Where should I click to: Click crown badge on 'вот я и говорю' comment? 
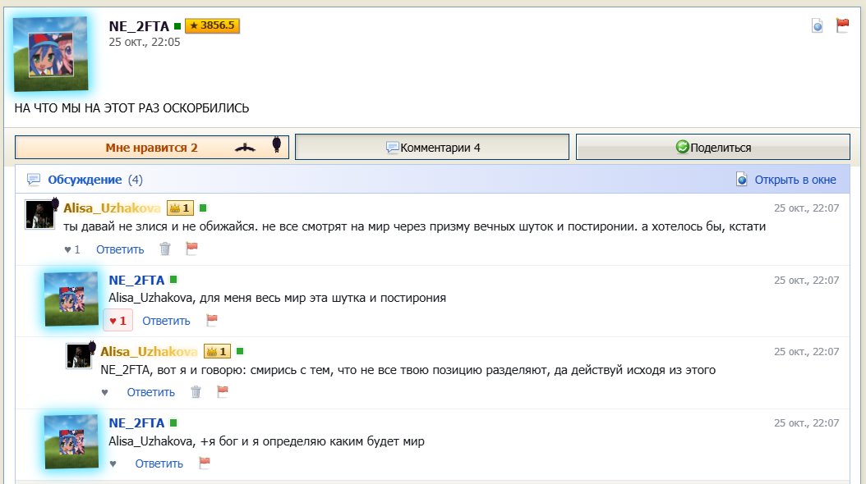tap(217, 351)
